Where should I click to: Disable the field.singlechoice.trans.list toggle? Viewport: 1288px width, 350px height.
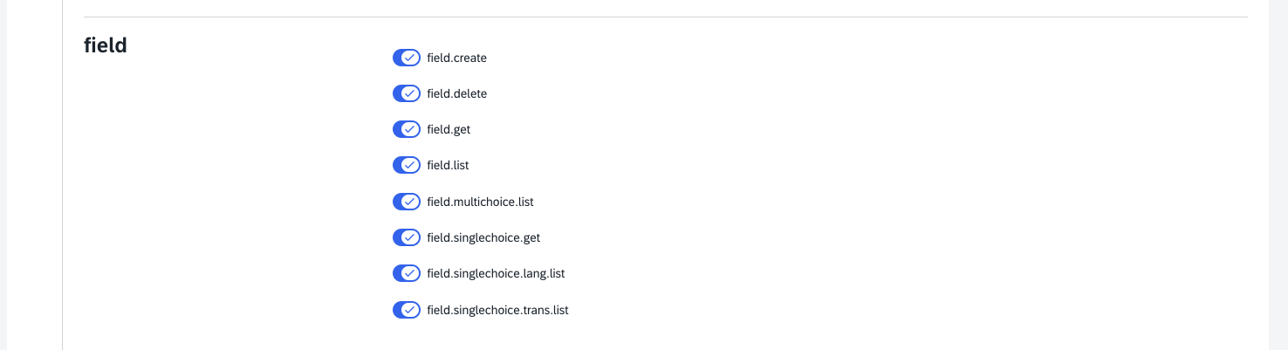tap(407, 310)
